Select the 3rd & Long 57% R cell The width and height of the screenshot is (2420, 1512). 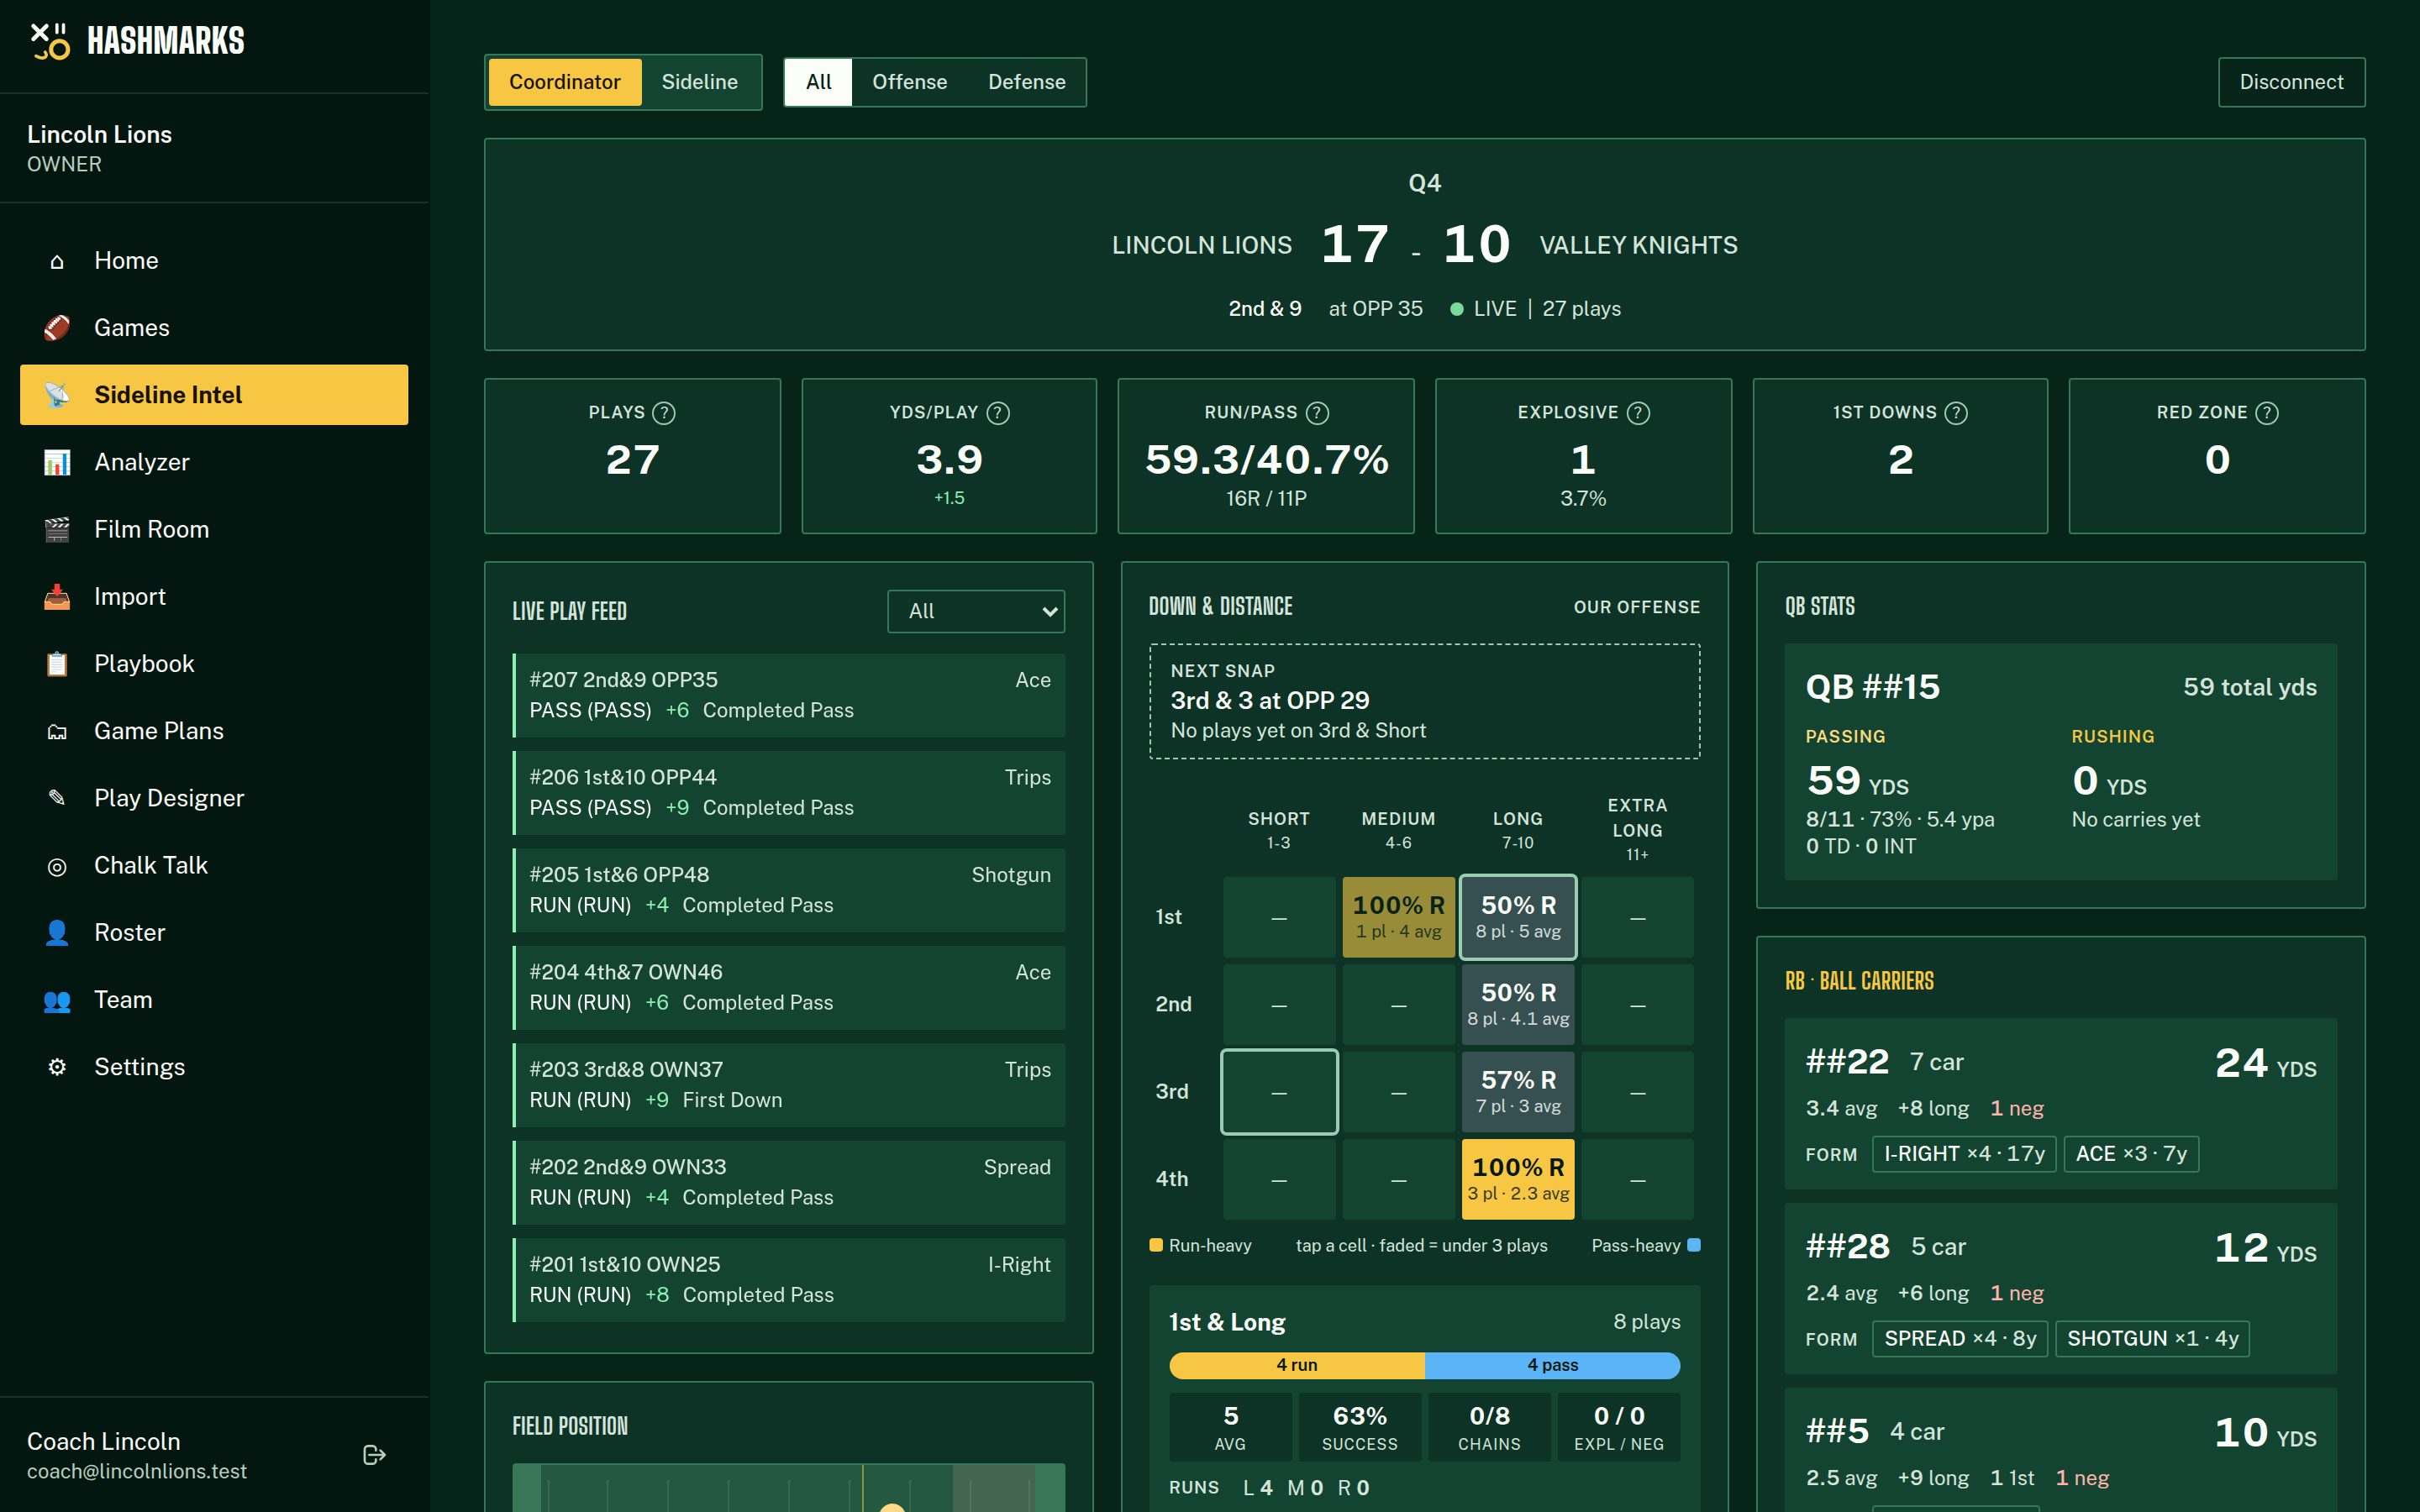coord(1518,1092)
